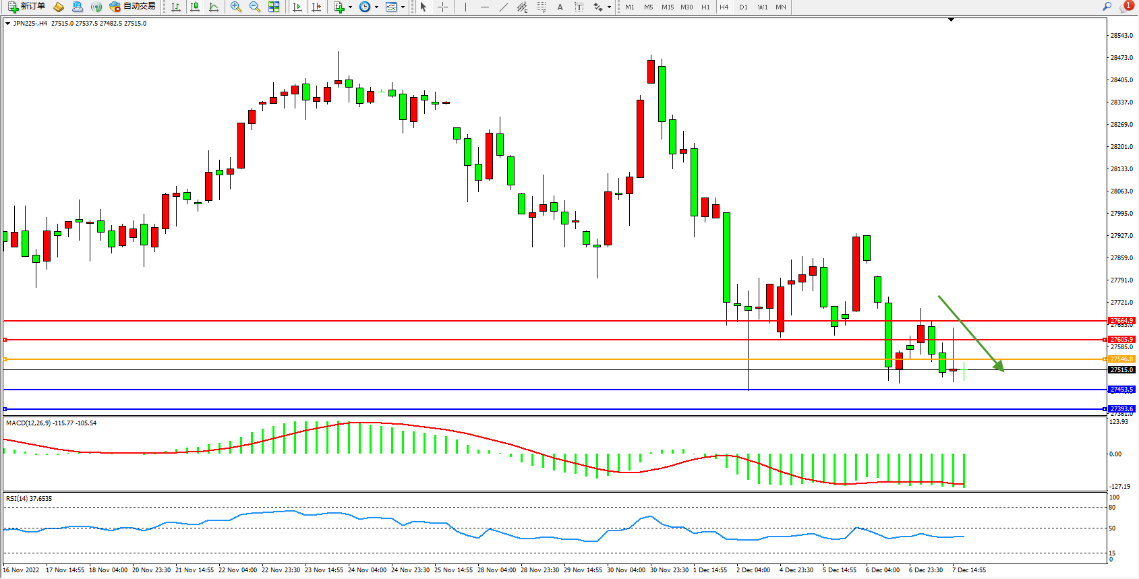Open the search magnifier at top right
1139x579 pixels.
pyautogui.click(x=1107, y=7)
